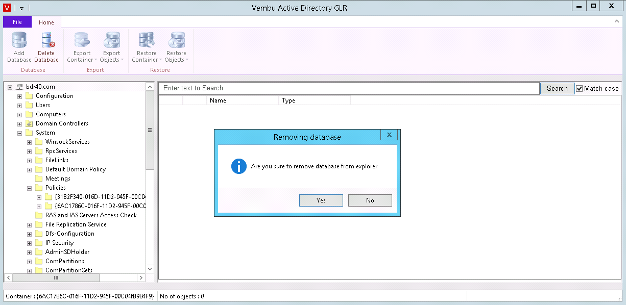Click the Enter text to Search field
Image resolution: width=626 pixels, height=305 pixels.
pyautogui.click(x=349, y=88)
